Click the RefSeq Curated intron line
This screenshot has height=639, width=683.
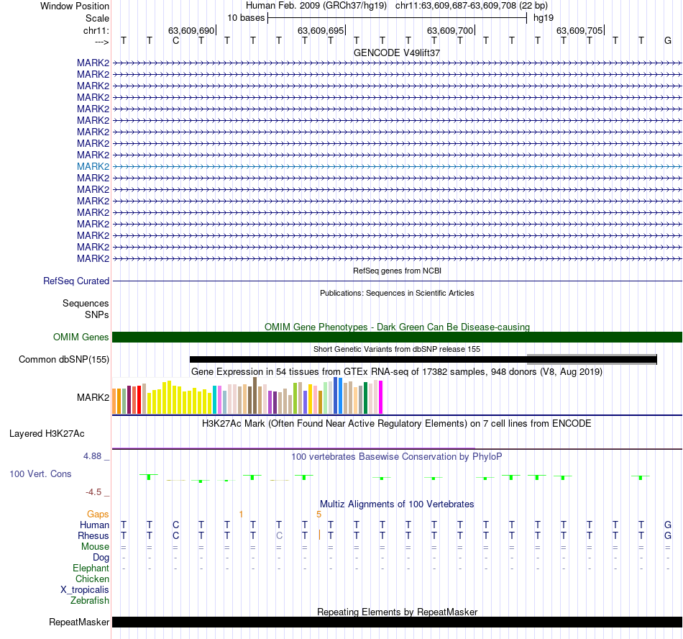coord(398,281)
